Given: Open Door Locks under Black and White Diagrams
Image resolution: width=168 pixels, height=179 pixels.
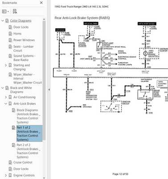Looking at the screenshot, I should [21, 169].
